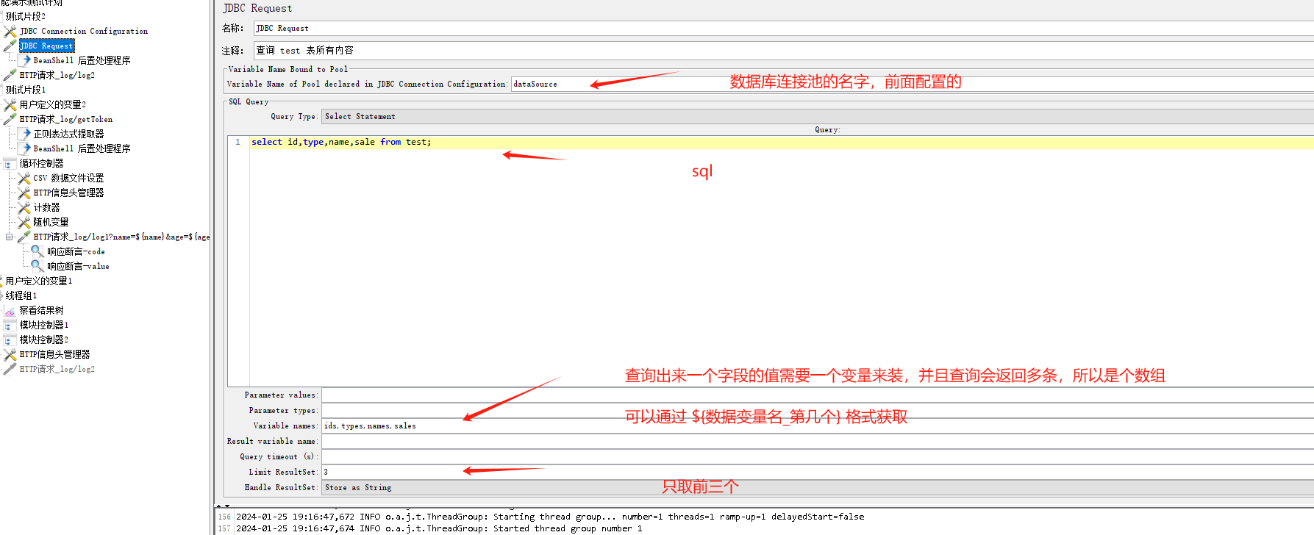Select JDBC Connection Configuration in the tree
Viewport: 1314px width, 535px height.
click(x=84, y=32)
